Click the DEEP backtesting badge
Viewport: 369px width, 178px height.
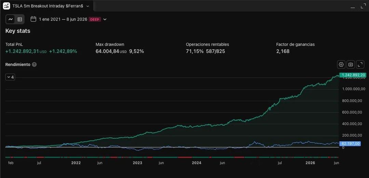coord(95,19)
